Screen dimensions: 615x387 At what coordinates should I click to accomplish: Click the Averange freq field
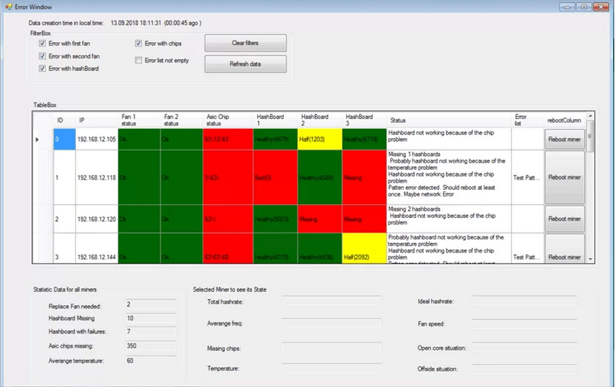331,323
